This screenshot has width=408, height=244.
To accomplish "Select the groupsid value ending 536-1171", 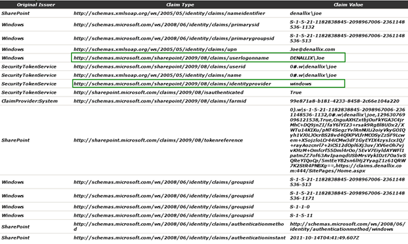I will [347, 196].
